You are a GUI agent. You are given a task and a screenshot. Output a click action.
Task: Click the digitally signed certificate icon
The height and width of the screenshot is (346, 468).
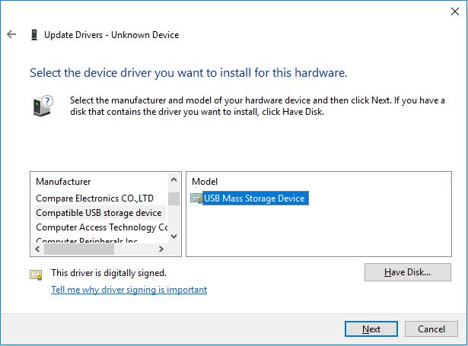tap(36, 275)
